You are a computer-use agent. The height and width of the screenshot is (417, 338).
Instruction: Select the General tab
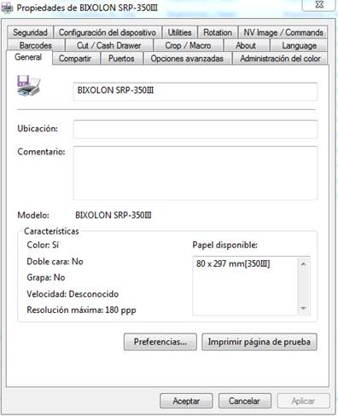[28, 57]
